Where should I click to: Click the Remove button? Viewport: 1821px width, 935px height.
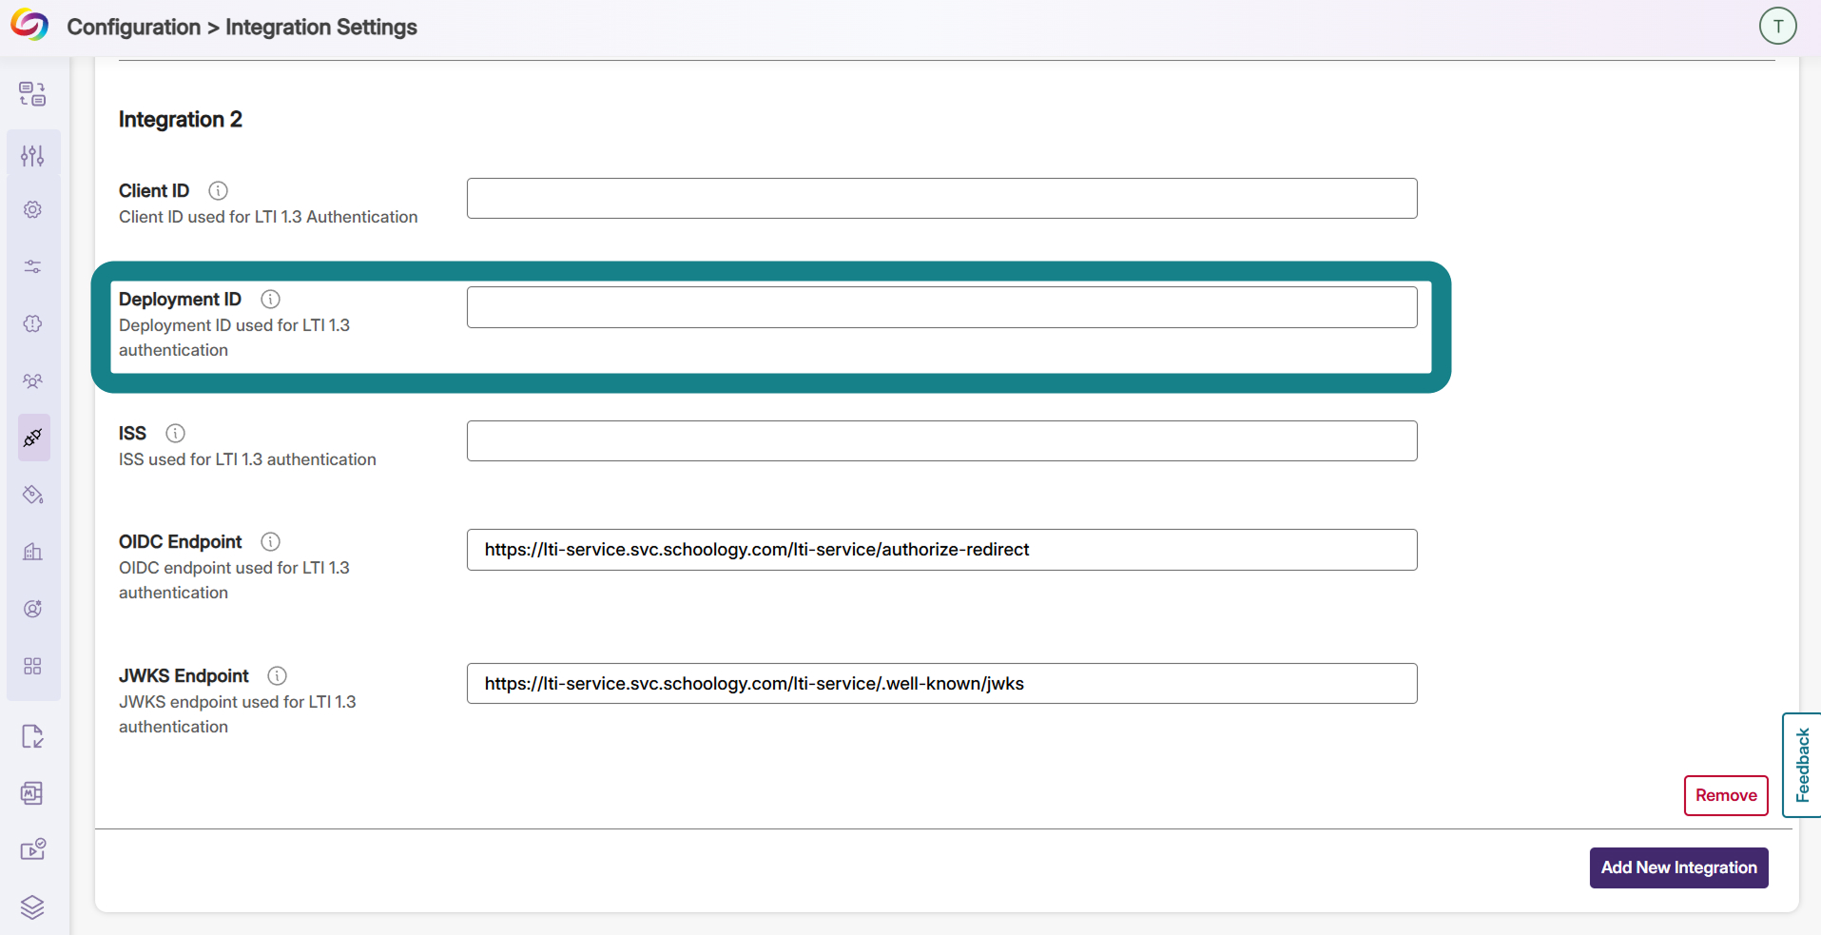click(x=1726, y=795)
